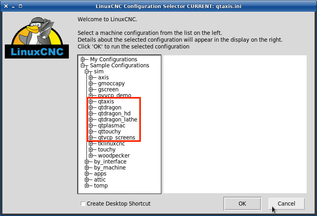The image size is (317, 216).
Task: Collapse the Sample Configurations node
Action: 83,65
